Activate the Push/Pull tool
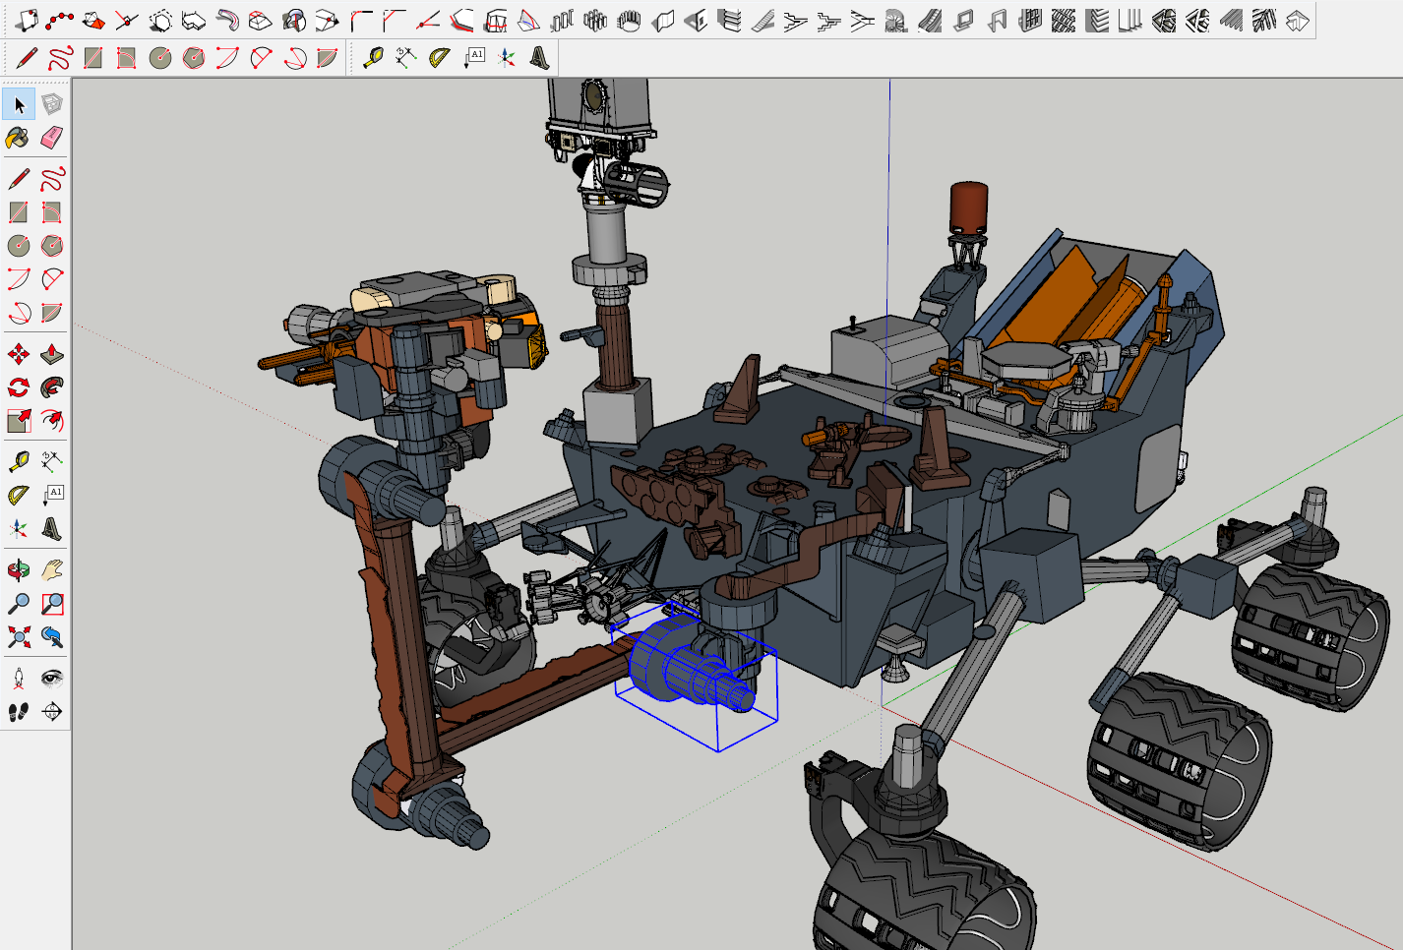The image size is (1403, 950). [x=52, y=354]
